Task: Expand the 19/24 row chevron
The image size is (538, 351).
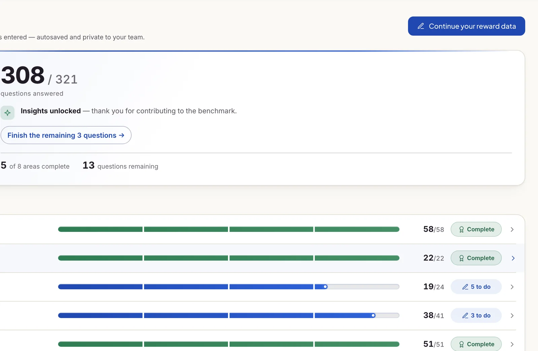Action: (512, 287)
